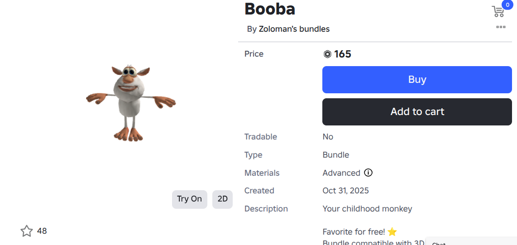Click the Oct 31, 2025 created date
Viewport: 517px width, 245px height.
[x=346, y=191]
